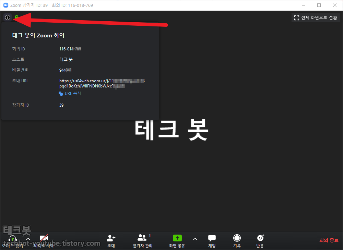Screen dimensions: 343x250
Task: Start video with camera icon
Action: [x=44, y=241]
